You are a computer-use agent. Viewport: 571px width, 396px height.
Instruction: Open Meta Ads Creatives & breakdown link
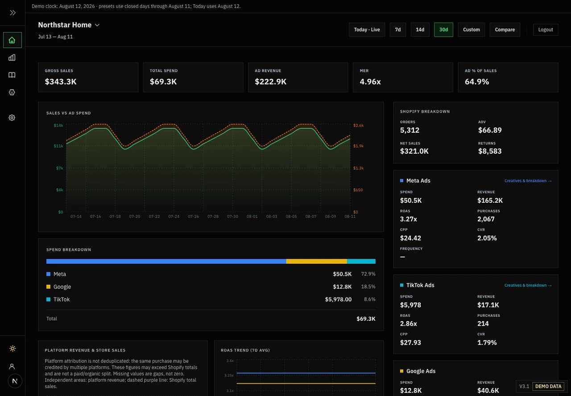coord(528,181)
